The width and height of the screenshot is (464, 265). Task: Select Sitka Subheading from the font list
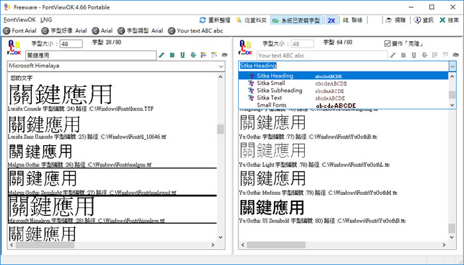[x=279, y=91]
